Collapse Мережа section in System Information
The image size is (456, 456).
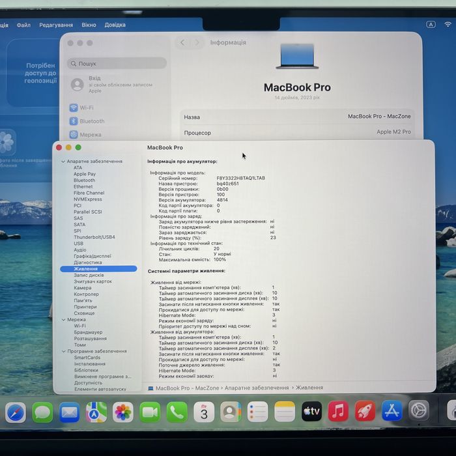click(64, 320)
